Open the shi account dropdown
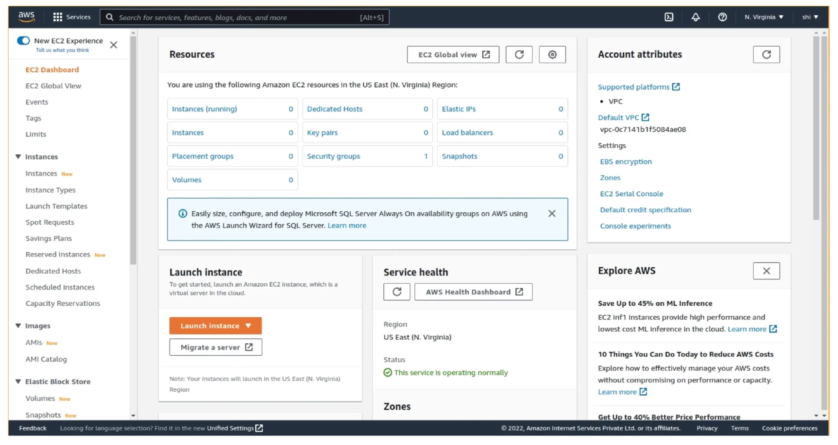838x445 pixels. pos(810,17)
